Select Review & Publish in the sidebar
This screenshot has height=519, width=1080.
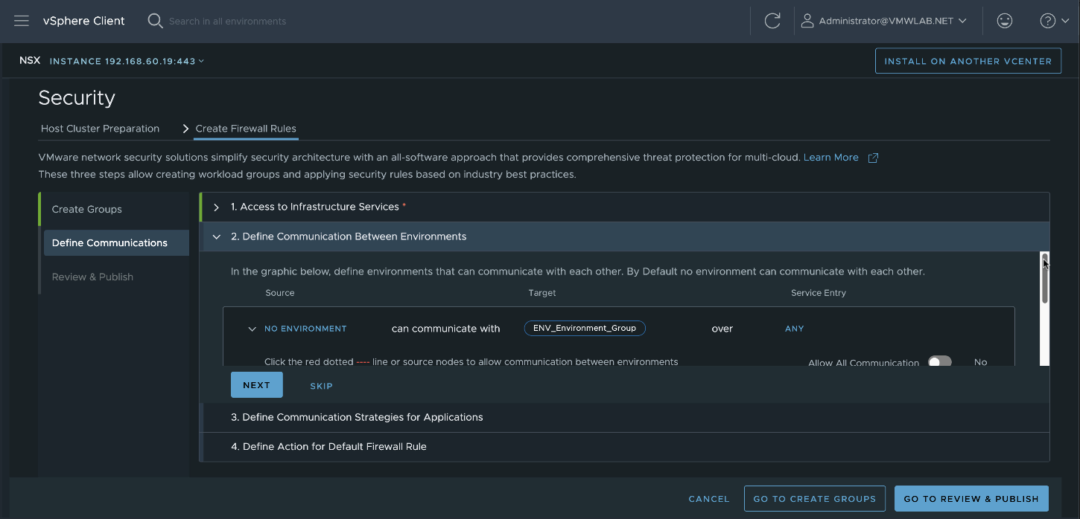point(92,277)
